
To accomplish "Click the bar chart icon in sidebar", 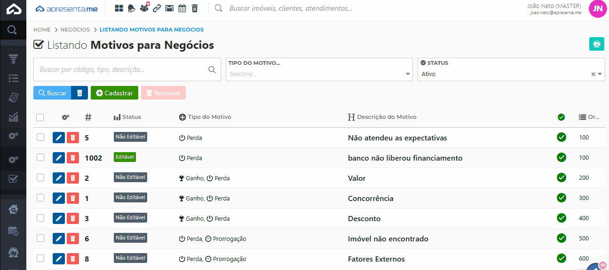I will [x=13, y=116].
